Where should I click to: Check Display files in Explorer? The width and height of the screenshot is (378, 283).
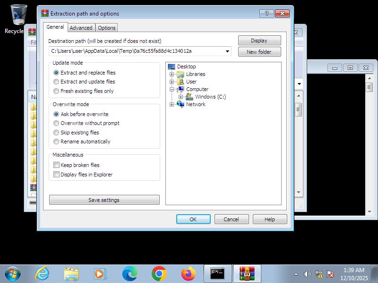click(57, 175)
